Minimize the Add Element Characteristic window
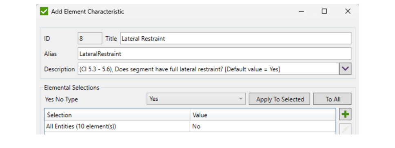Image resolution: width=395 pixels, height=148 pixels. (301, 11)
